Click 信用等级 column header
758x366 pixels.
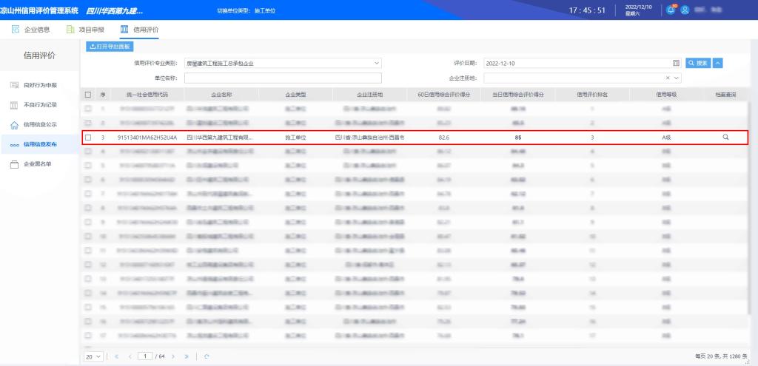click(x=666, y=95)
